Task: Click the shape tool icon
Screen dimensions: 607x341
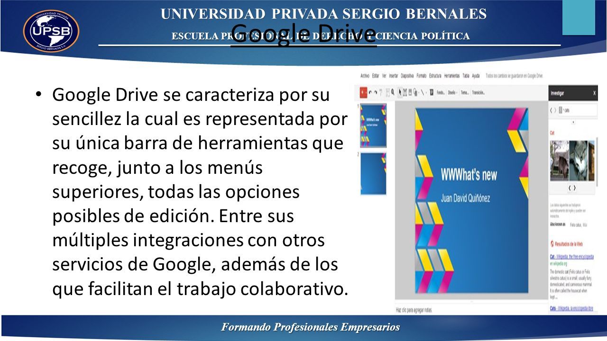Action: tap(415, 92)
